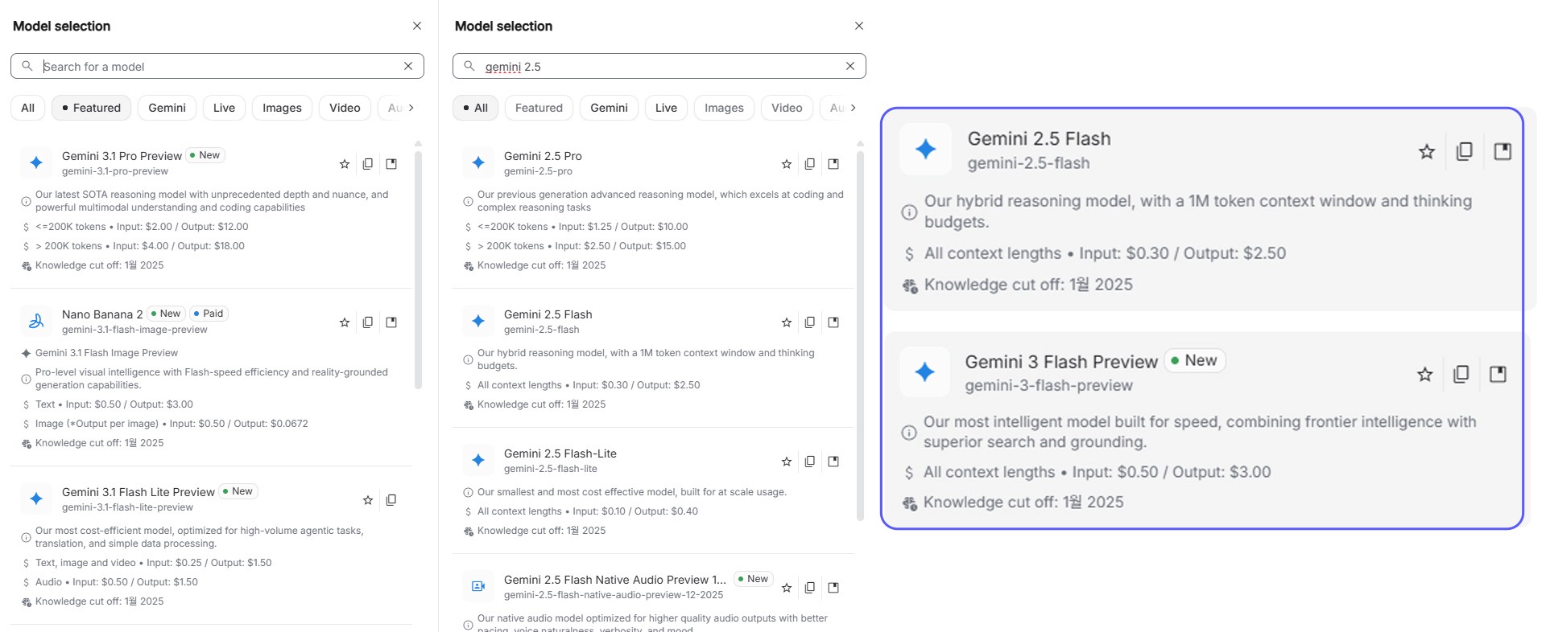Select Gemini filter in left panel
The height and width of the screenshot is (632, 1546).
167,108
